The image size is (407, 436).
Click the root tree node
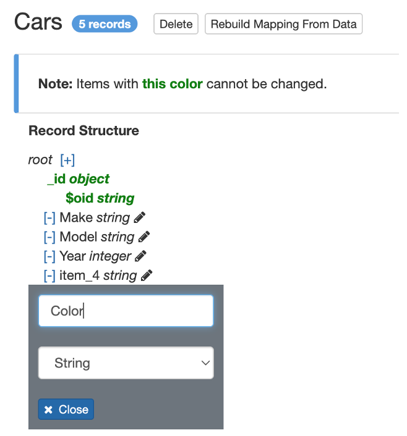40,160
